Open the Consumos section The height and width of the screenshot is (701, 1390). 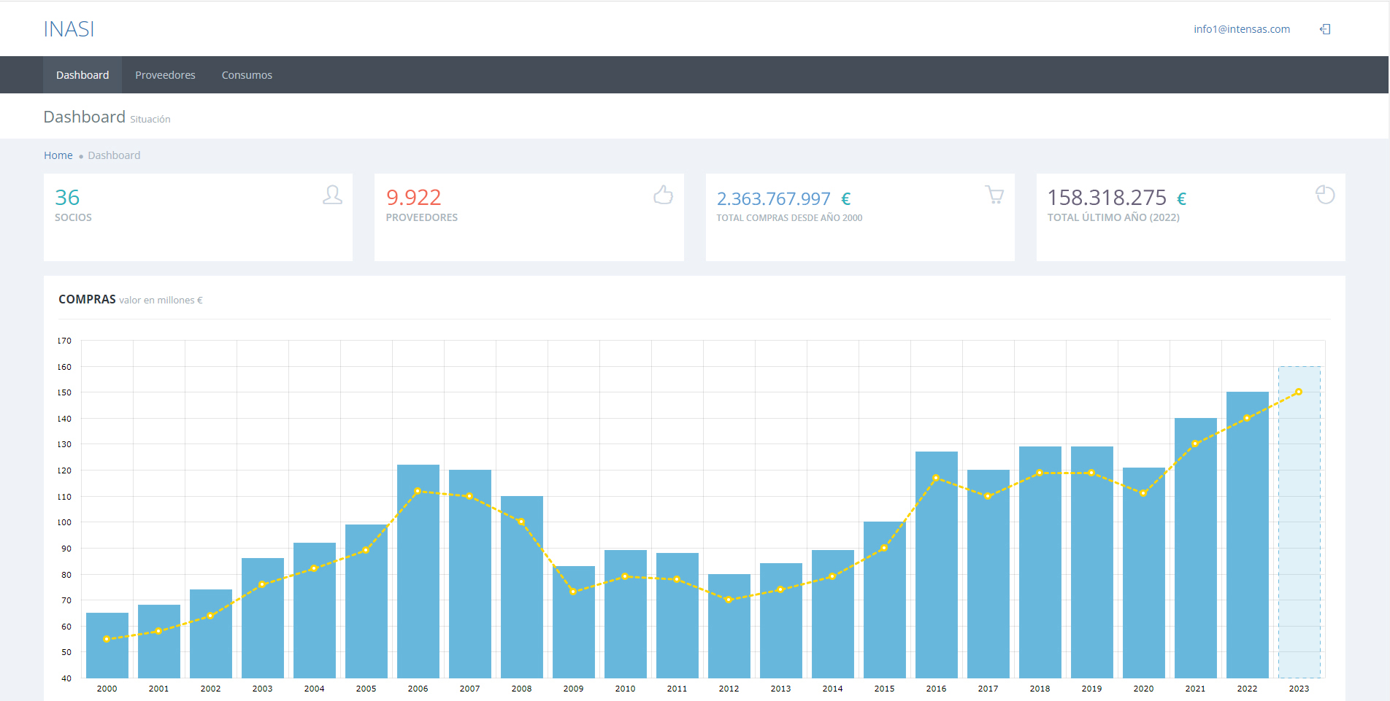tap(247, 74)
